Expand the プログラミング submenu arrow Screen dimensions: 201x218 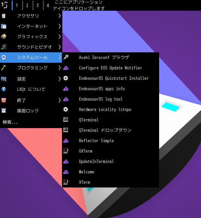[x=60, y=68]
